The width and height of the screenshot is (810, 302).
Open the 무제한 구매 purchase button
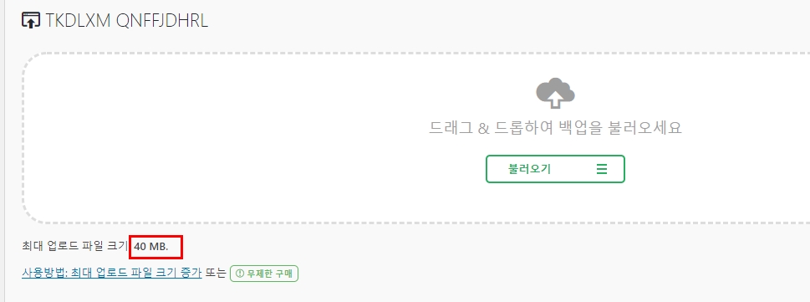(264, 274)
